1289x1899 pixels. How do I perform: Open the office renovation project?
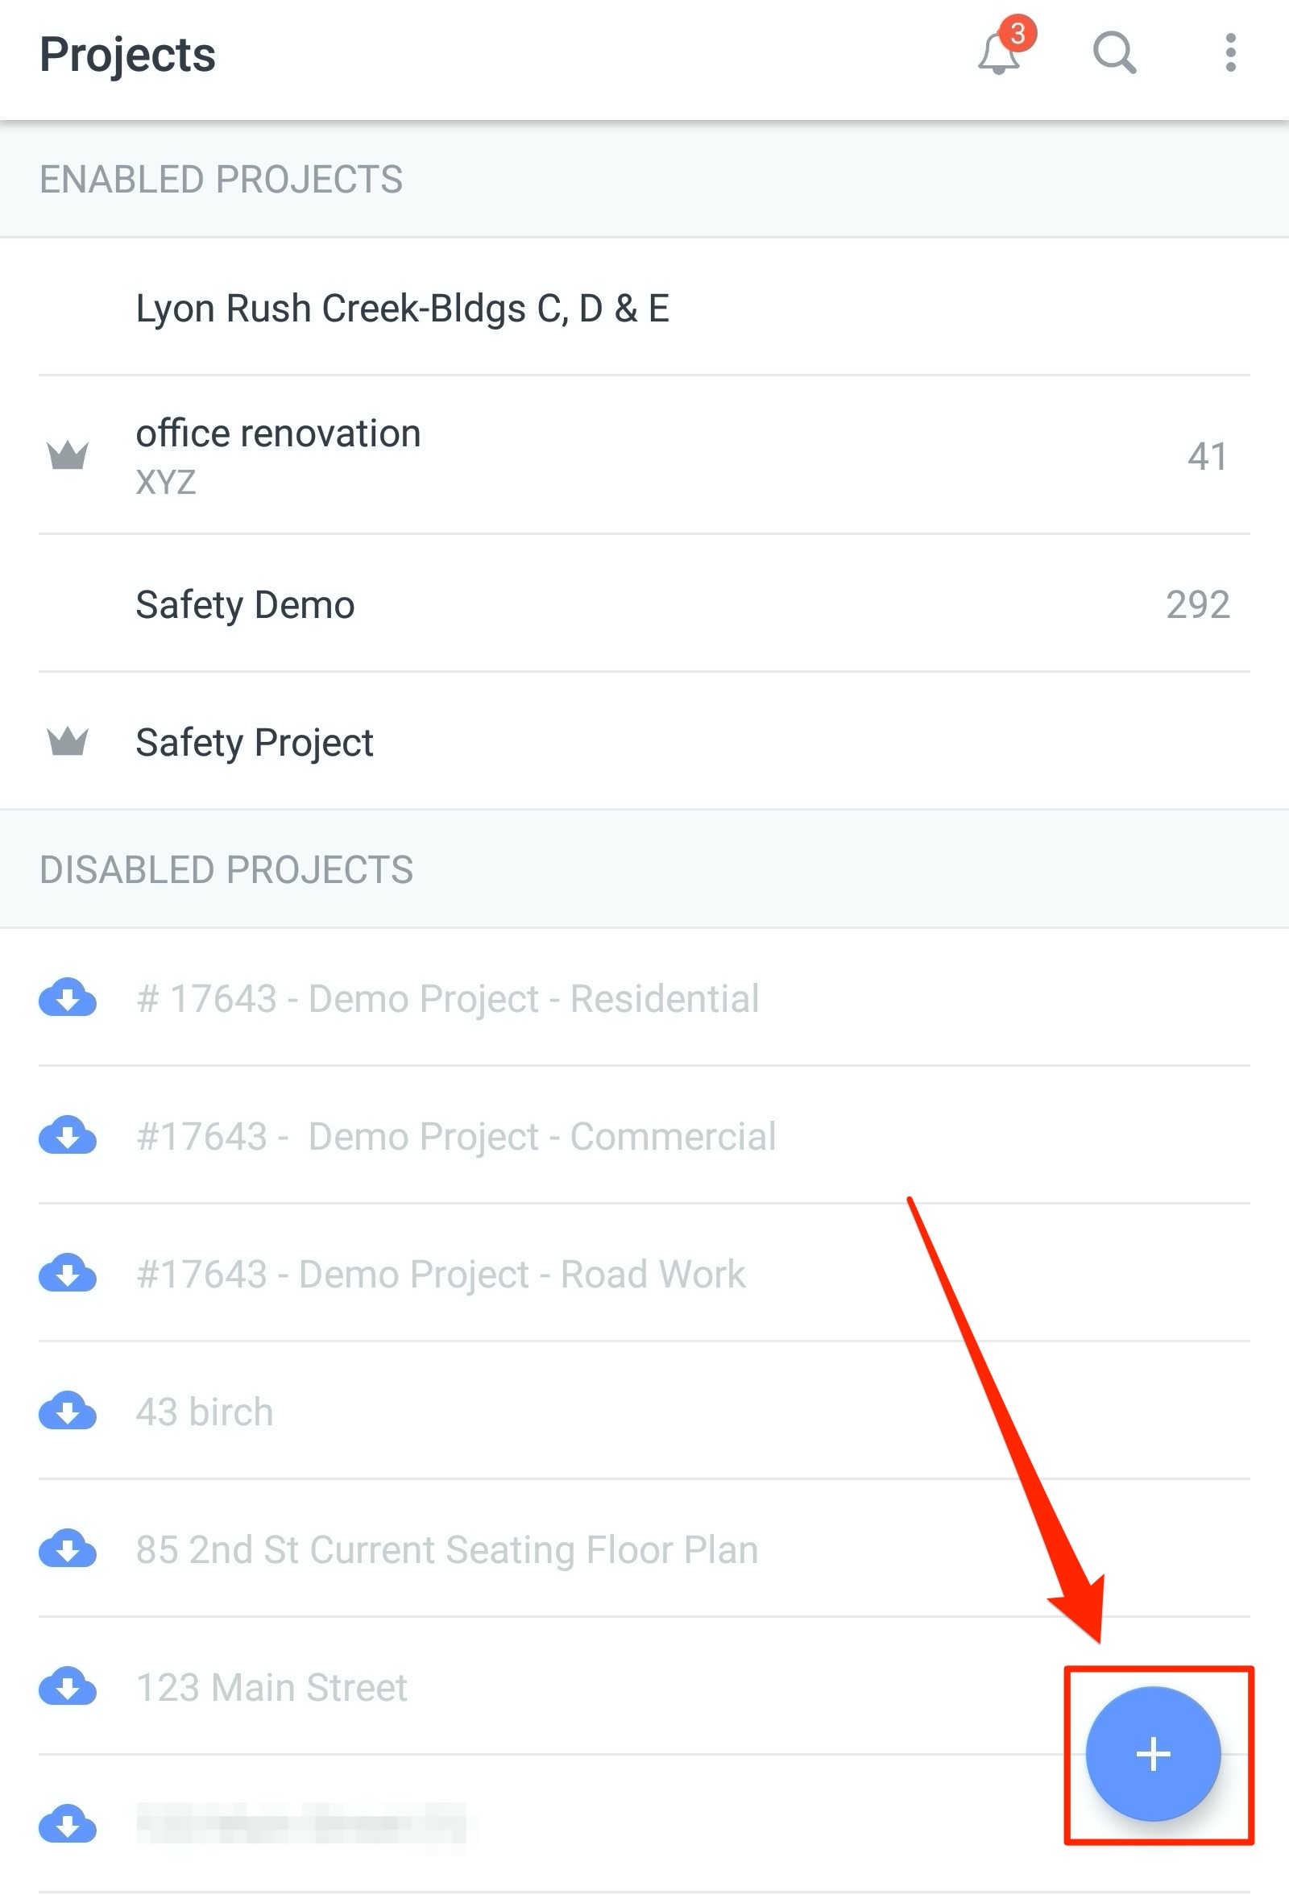[644, 455]
